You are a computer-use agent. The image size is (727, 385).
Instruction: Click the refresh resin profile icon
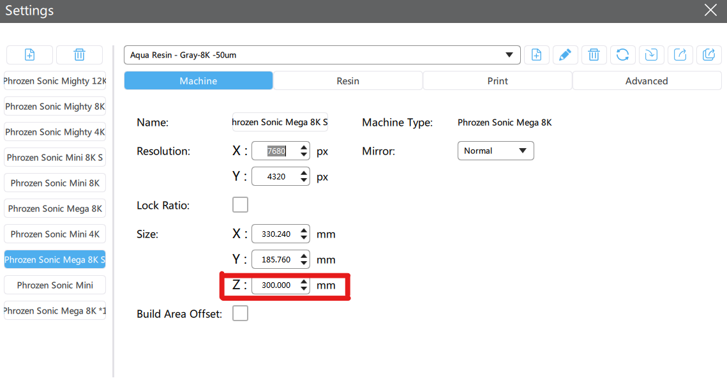pyautogui.click(x=622, y=55)
